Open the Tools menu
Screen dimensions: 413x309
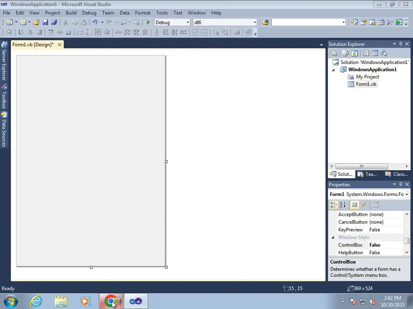coord(162,12)
